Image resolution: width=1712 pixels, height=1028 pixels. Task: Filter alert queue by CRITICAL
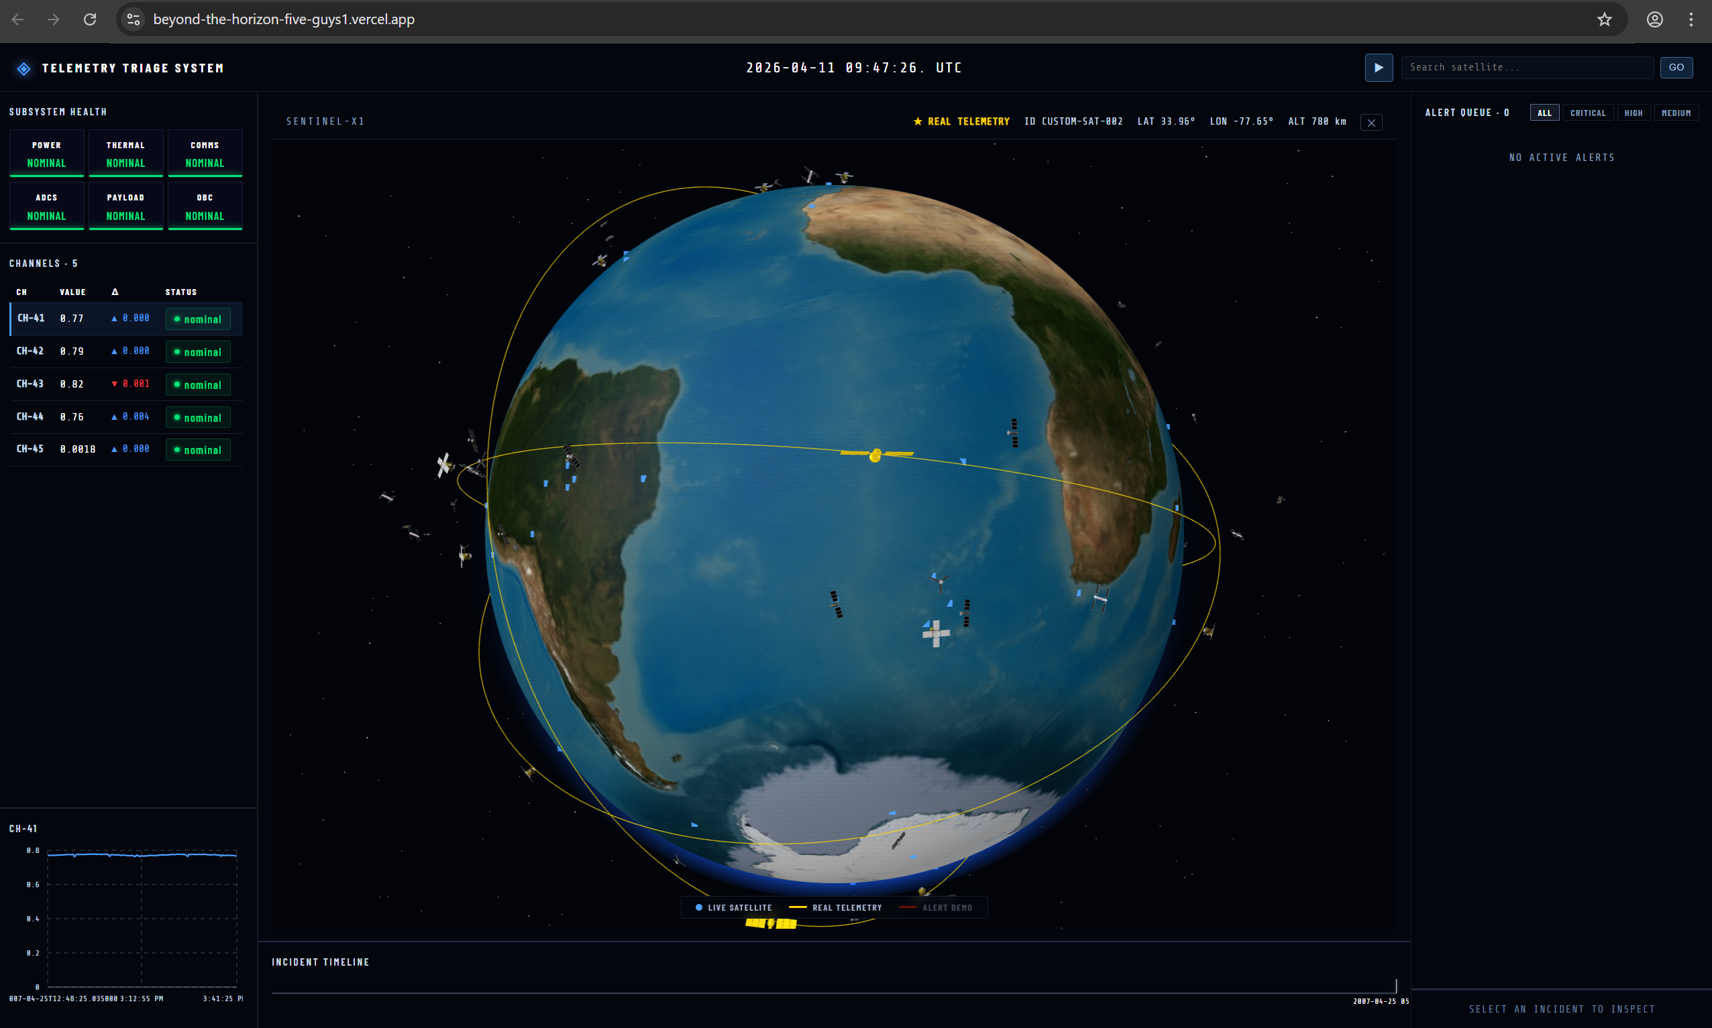(x=1587, y=113)
